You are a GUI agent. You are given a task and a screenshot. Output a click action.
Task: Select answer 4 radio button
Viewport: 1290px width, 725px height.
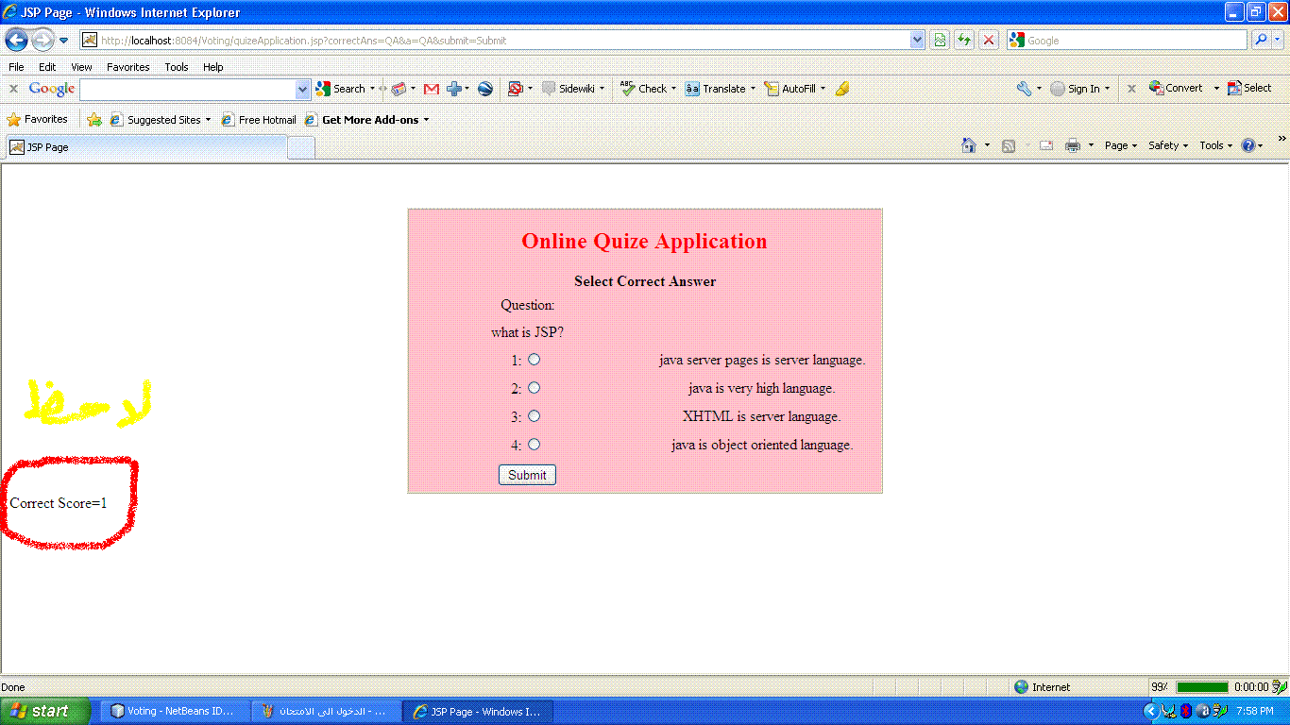point(535,445)
